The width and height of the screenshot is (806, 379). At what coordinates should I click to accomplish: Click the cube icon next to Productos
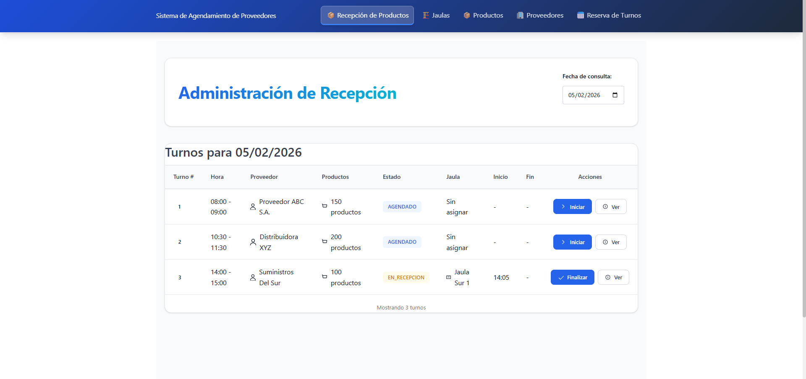(466, 15)
